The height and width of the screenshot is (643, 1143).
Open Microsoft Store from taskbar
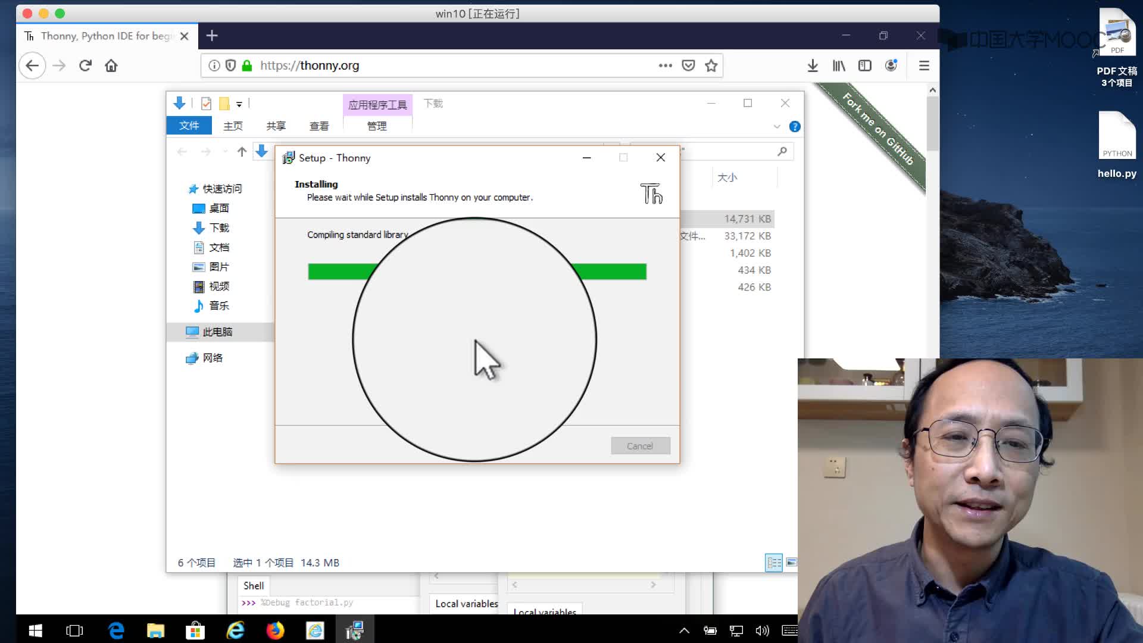(195, 630)
